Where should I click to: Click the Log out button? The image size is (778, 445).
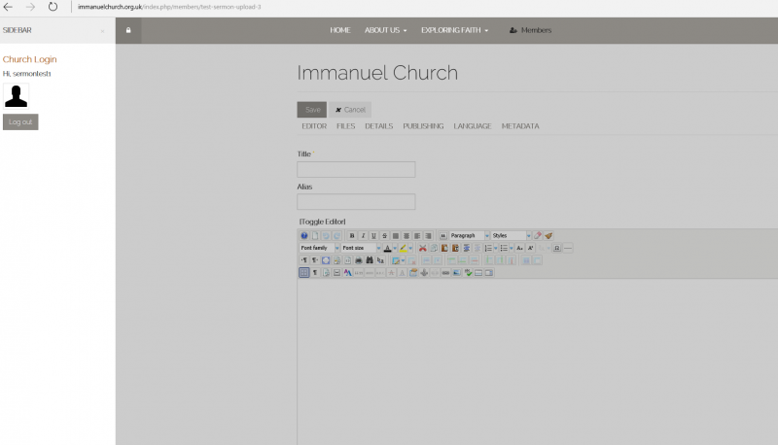click(20, 121)
